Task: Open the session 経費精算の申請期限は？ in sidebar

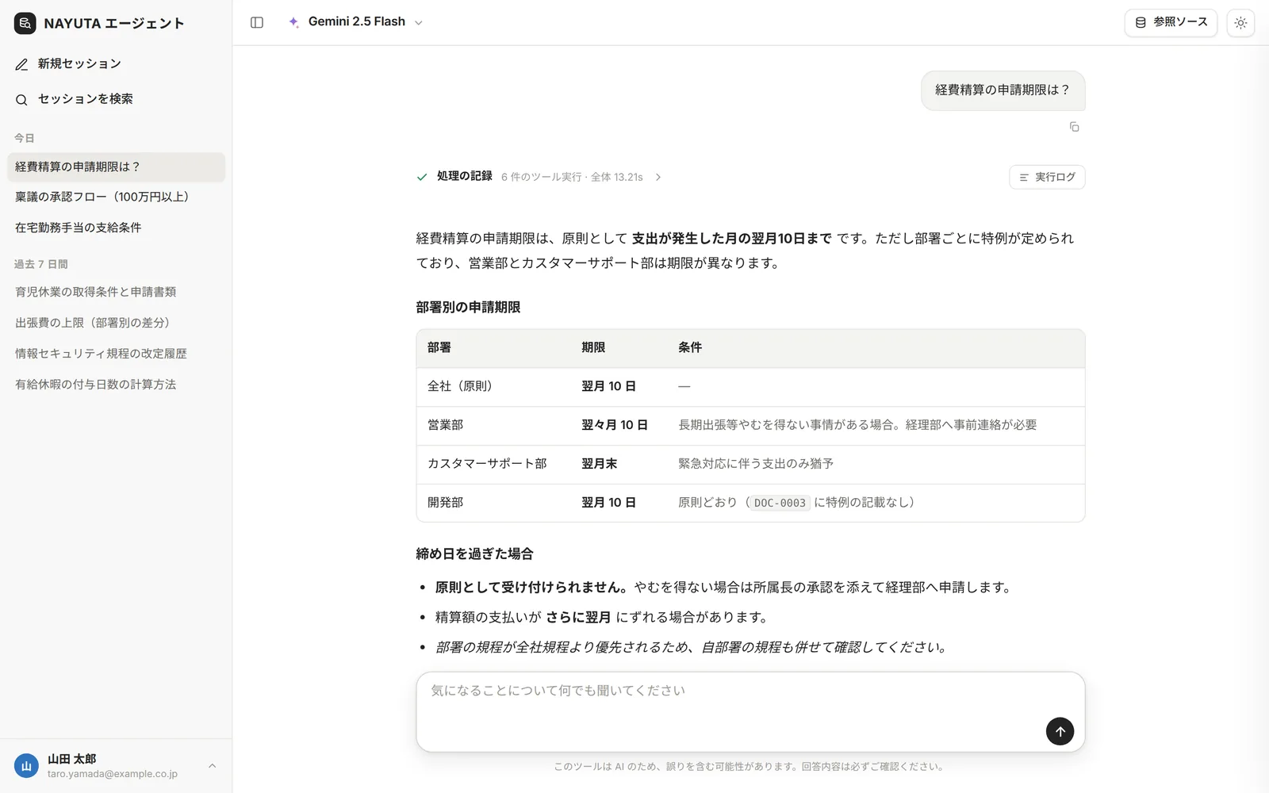Action: (116, 167)
